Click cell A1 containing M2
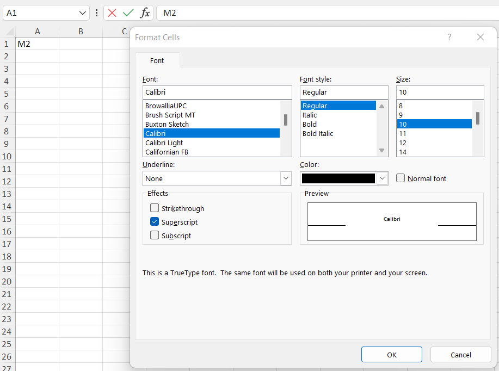This screenshot has width=499, height=371. tap(37, 44)
